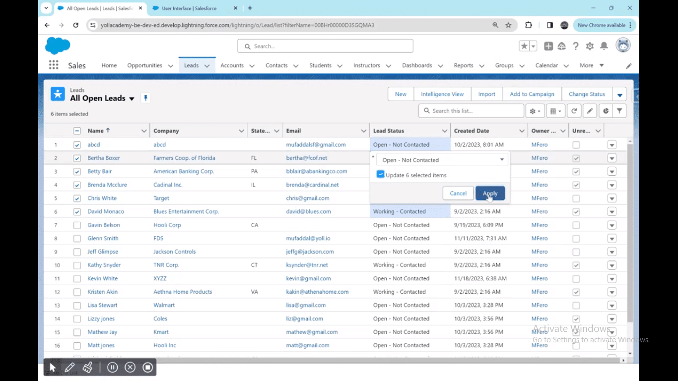678x381 pixels.
Task: Open the notifications bell
Action: point(604,46)
